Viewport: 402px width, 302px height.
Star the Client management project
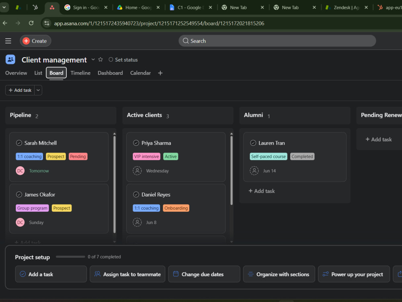(100, 60)
